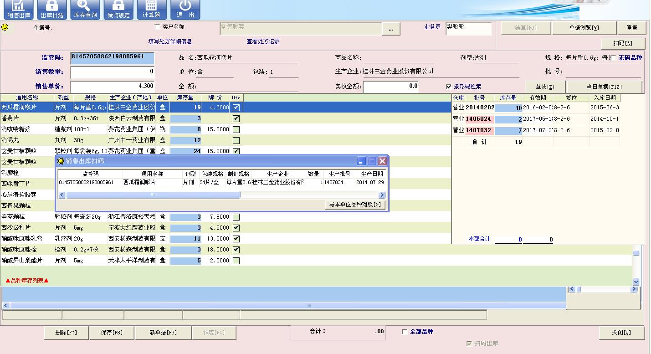Minimize the 销售出库扫码 dialog
The image size is (651, 354).
pyautogui.click(x=361, y=161)
